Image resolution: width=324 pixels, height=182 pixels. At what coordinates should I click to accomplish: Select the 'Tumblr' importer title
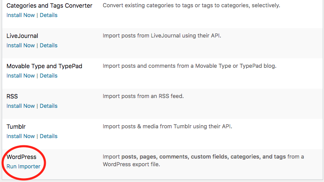pyautogui.click(x=16, y=127)
